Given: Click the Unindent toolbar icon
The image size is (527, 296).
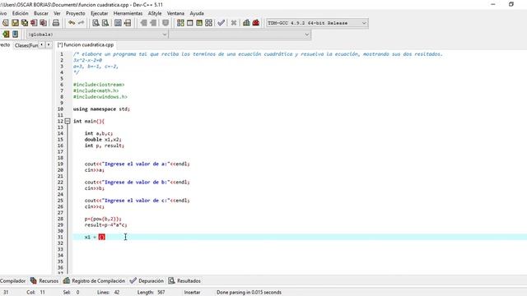Looking at the screenshot, I should (143, 23).
